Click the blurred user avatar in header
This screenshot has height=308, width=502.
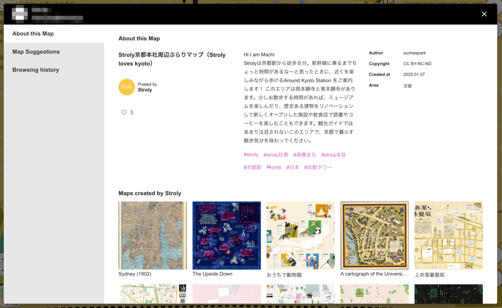tap(20, 14)
